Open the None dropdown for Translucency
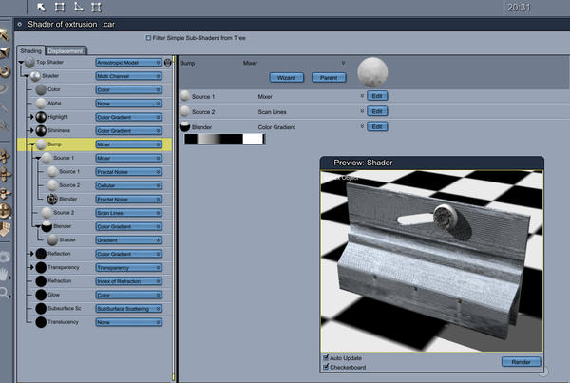The height and width of the screenshot is (383, 570). [128, 322]
